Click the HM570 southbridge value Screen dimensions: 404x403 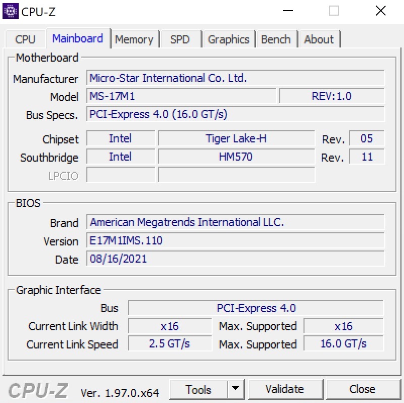pyautogui.click(x=236, y=157)
